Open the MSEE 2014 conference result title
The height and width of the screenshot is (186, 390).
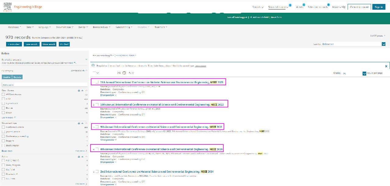pos(157,172)
